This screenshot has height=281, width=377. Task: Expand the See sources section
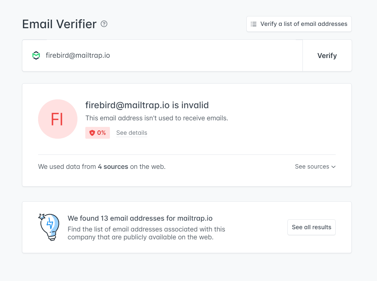(312, 167)
